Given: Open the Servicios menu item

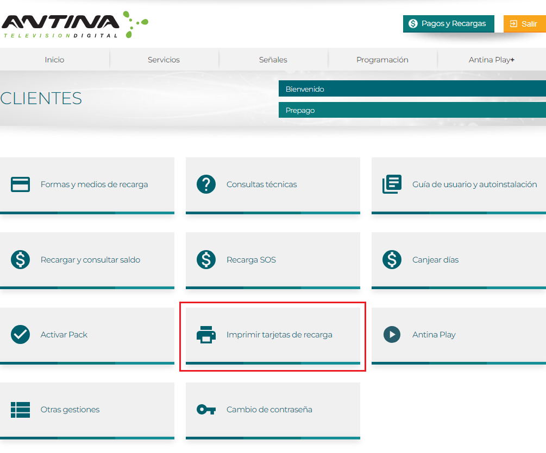Looking at the screenshot, I should pos(164,60).
